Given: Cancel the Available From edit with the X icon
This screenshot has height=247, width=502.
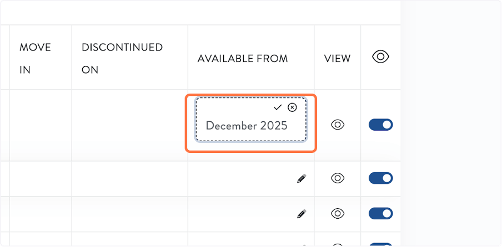Looking at the screenshot, I should [x=293, y=107].
